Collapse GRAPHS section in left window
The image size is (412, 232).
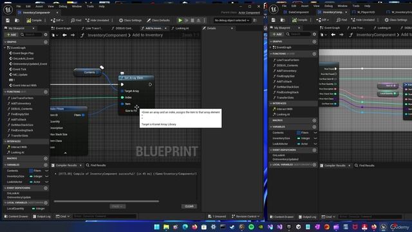click(x=5, y=42)
